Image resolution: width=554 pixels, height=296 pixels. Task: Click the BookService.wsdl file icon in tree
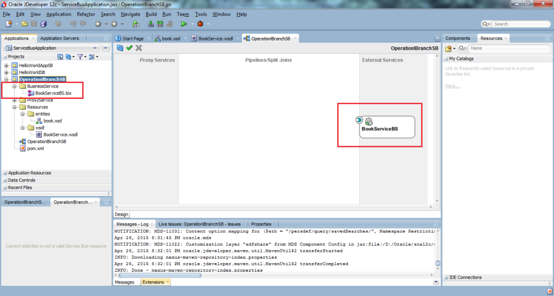click(39, 134)
